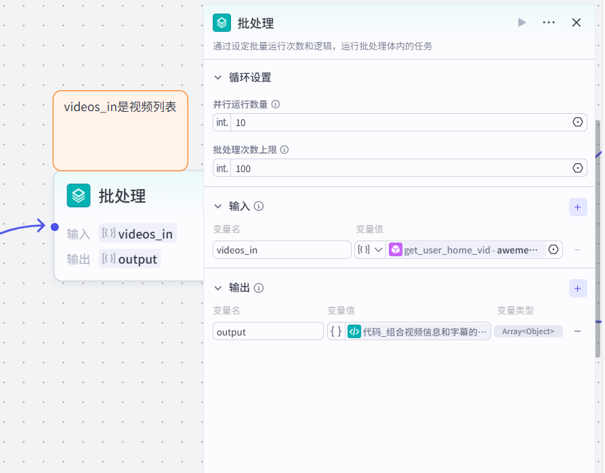This screenshot has height=473, width=605.
Task: Click the hexagon variable icon in 并行运行数量 field
Action: 577,123
